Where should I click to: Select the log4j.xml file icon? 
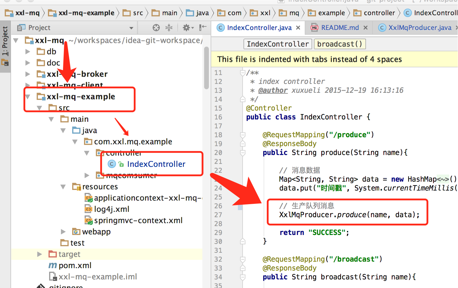click(x=88, y=209)
